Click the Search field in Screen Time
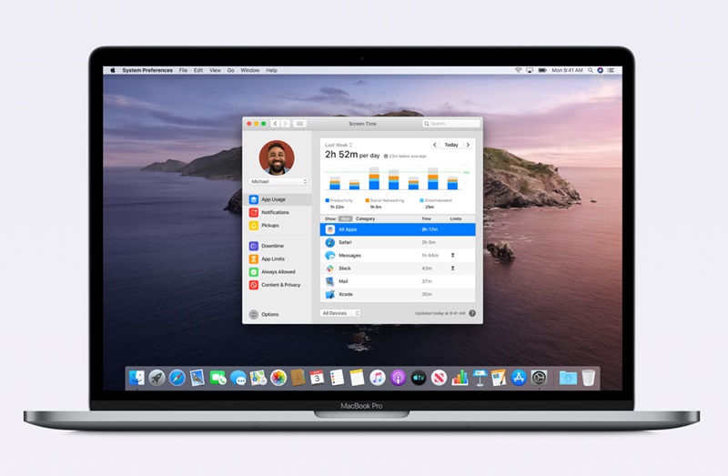Screen dimensions: 728x476 point(451,123)
